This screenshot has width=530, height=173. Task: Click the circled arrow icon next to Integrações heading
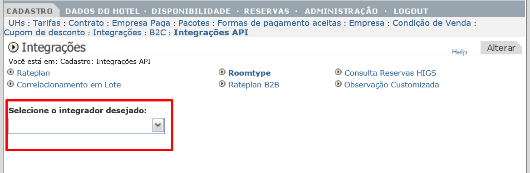tap(13, 48)
